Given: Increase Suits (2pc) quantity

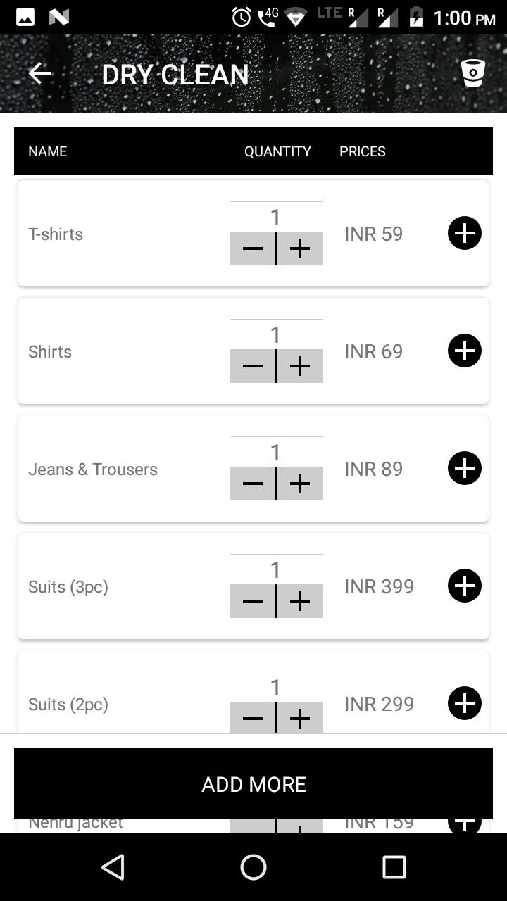Looking at the screenshot, I should pyautogui.click(x=300, y=718).
